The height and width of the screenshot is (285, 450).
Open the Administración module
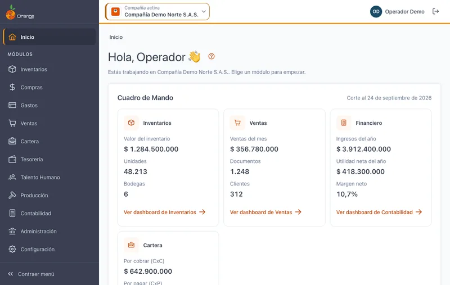49,231
